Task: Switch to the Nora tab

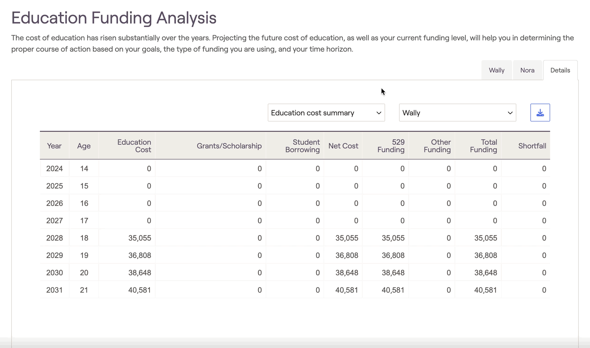Action: (527, 70)
